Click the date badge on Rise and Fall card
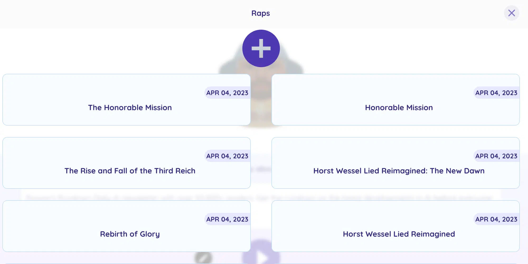 click(227, 156)
